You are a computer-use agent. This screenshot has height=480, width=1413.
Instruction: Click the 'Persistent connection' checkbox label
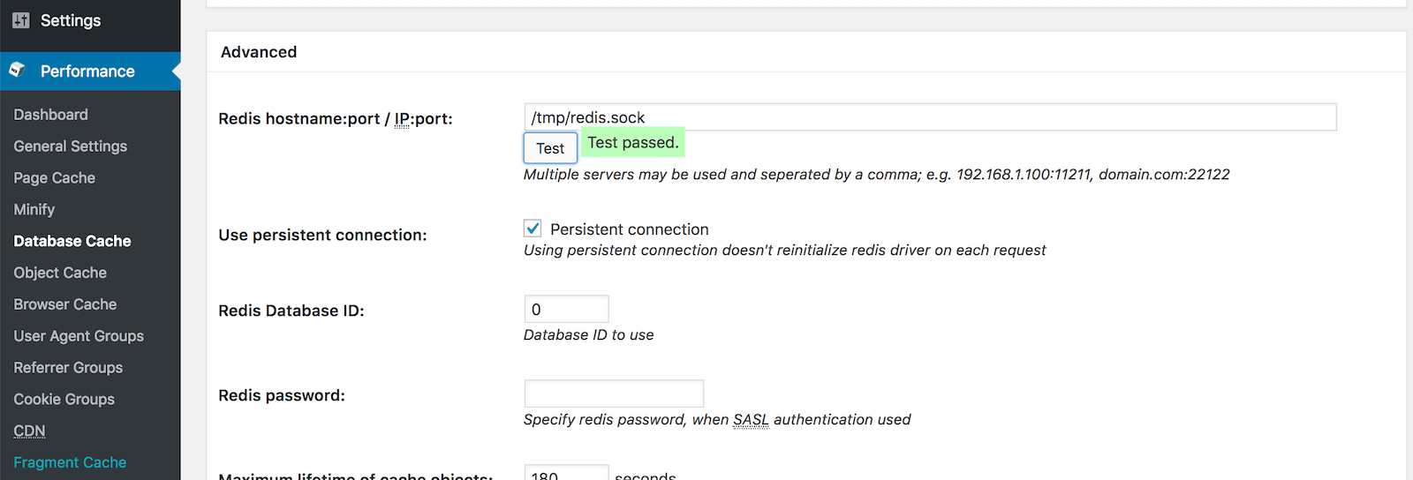[629, 229]
